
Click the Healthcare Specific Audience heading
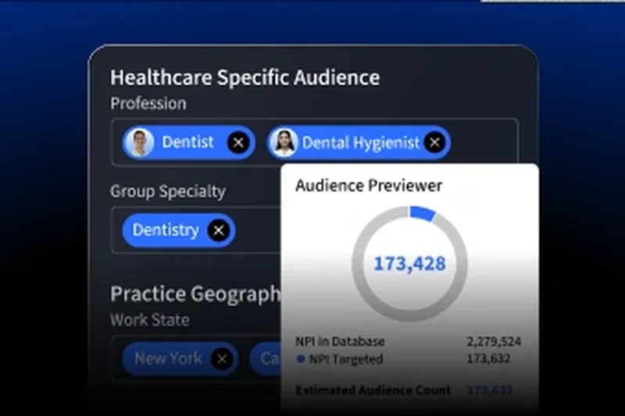pyautogui.click(x=245, y=78)
